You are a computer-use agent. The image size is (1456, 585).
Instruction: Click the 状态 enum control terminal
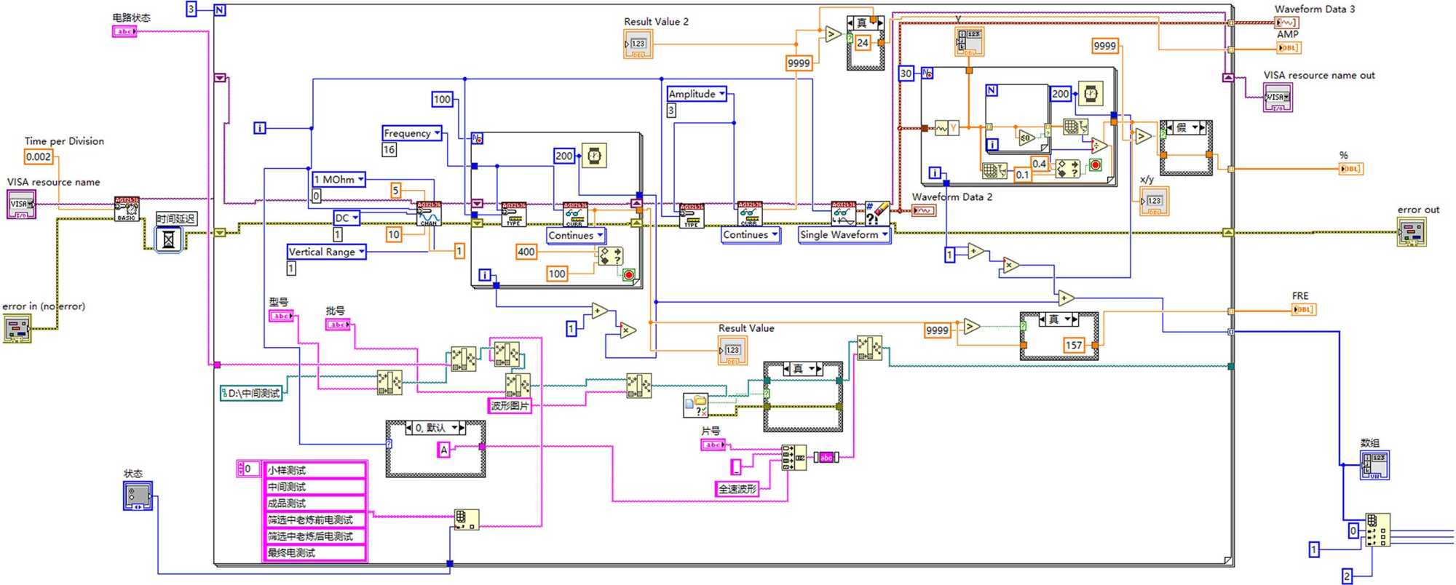(x=137, y=496)
